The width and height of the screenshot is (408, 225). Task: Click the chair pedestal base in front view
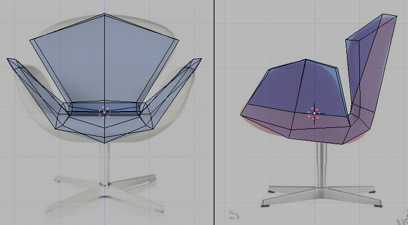(x=104, y=194)
